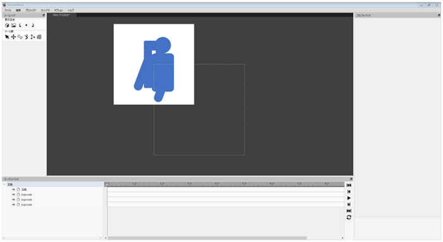This screenshot has width=443, height=242.
Task: Open the オプション (Option) menu
Action: [x=59, y=10]
